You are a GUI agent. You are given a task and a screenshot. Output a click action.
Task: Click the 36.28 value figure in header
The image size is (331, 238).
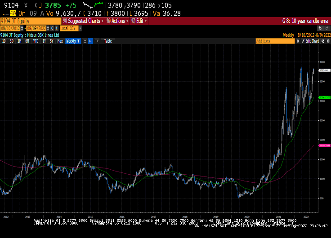point(172,13)
